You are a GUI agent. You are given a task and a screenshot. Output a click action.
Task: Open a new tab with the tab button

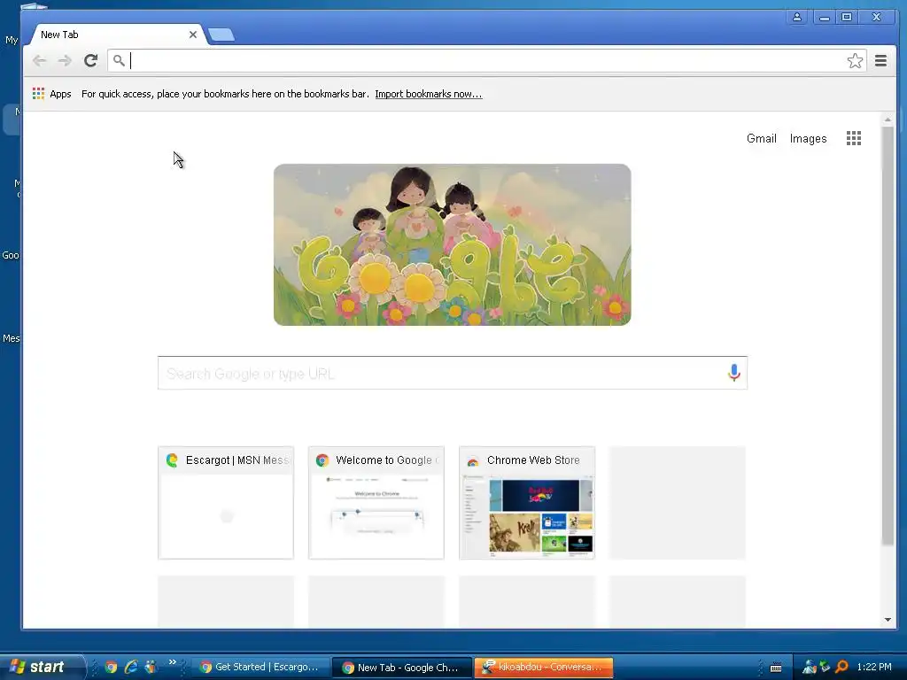pyautogui.click(x=221, y=35)
